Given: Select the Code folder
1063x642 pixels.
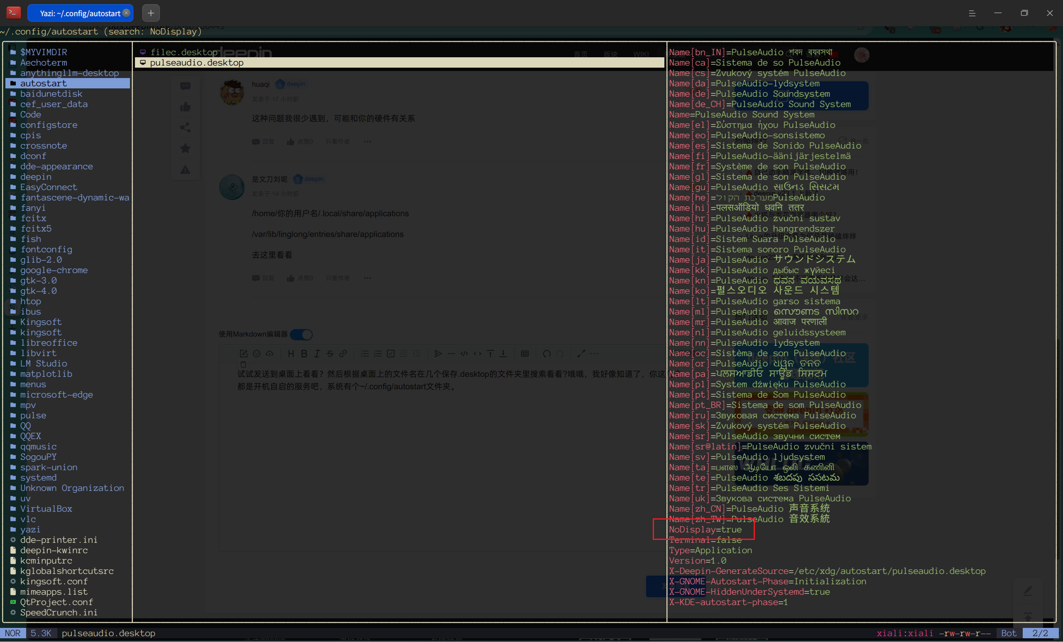Looking at the screenshot, I should (68, 114).
